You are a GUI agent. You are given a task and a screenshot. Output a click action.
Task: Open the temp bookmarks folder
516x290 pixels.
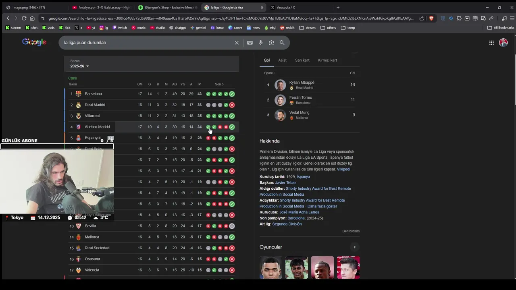click(x=348, y=28)
